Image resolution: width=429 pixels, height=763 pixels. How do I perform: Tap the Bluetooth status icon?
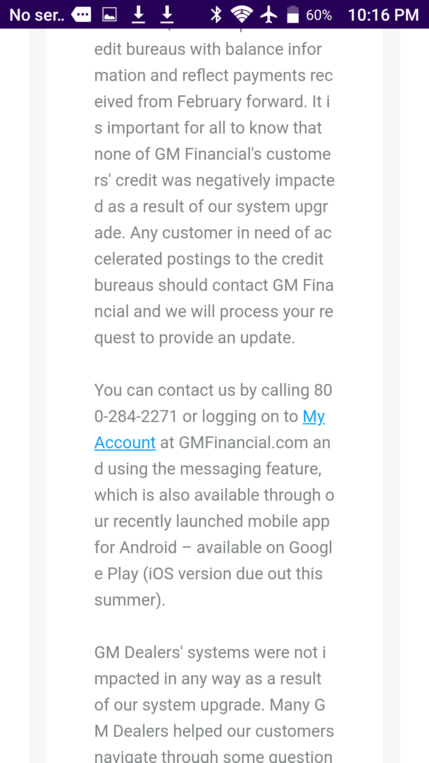click(x=216, y=15)
